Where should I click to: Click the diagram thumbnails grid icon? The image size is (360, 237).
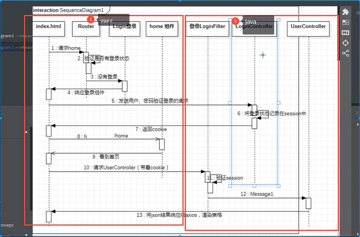346,22
